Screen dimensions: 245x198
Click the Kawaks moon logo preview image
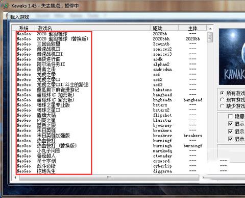(x=232, y=57)
